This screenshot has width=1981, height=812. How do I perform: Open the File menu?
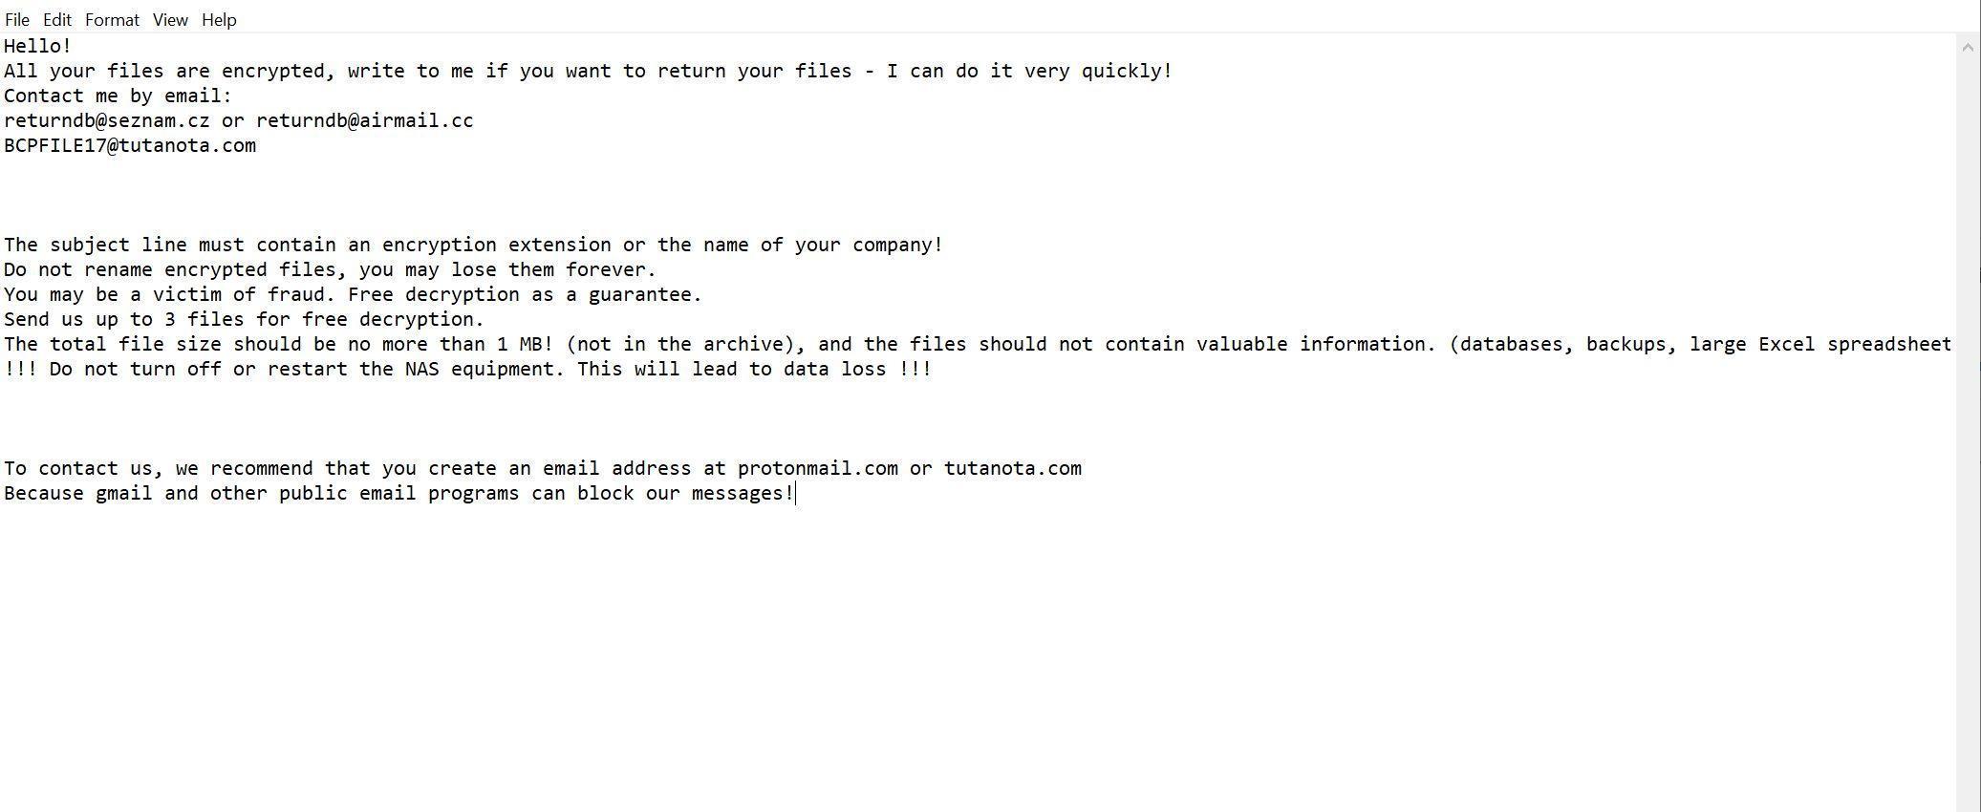tap(17, 20)
